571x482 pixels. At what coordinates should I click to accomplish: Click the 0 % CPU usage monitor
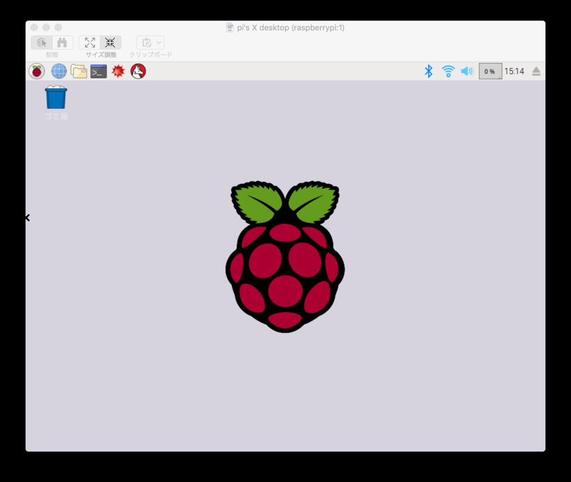pyautogui.click(x=490, y=71)
